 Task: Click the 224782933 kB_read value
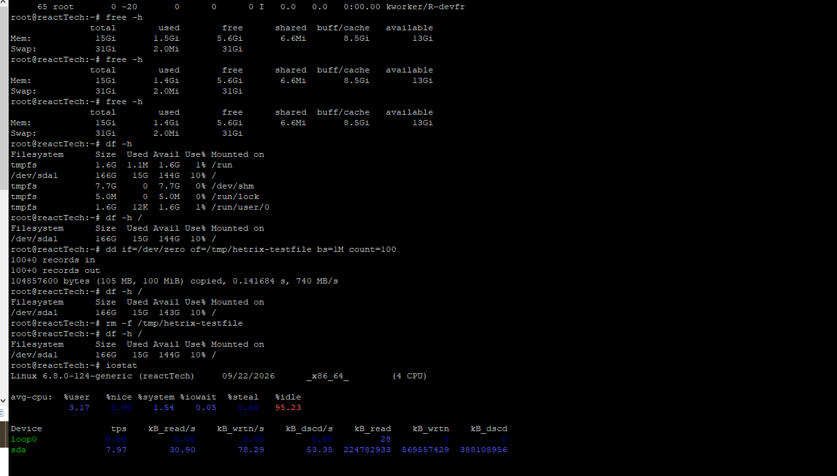[367, 450]
